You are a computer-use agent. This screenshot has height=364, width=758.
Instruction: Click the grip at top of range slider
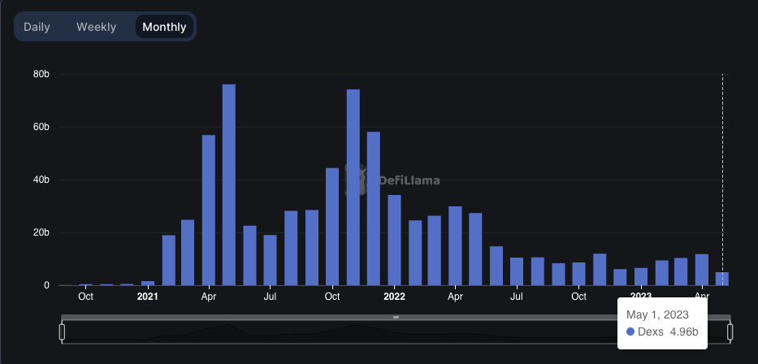tap(396, 317)
